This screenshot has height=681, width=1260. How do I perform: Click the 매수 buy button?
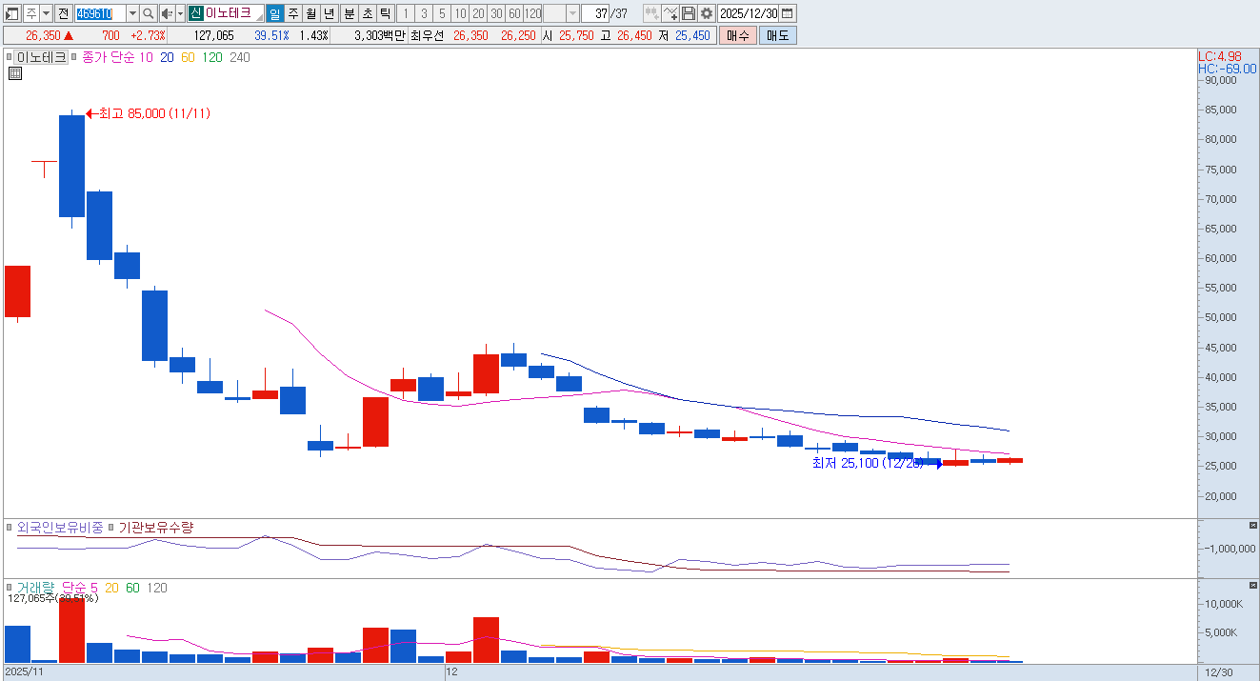tap(737, 35)
